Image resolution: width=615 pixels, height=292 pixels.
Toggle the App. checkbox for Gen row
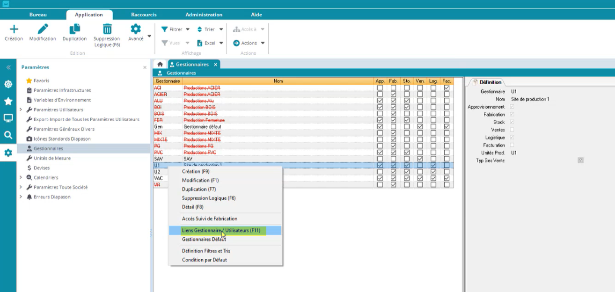(x=380, y=127)
